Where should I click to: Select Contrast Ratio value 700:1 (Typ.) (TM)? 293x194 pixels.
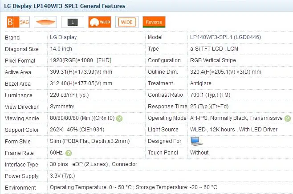point(210,95)
